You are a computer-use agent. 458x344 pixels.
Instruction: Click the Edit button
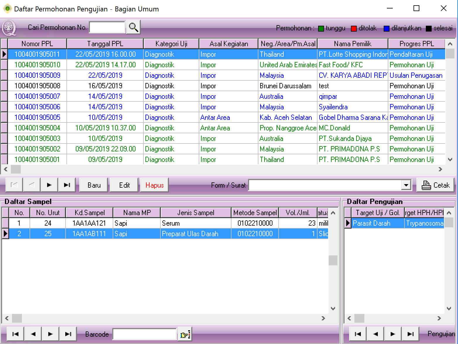pyautogui.click(x=124, y=185)
